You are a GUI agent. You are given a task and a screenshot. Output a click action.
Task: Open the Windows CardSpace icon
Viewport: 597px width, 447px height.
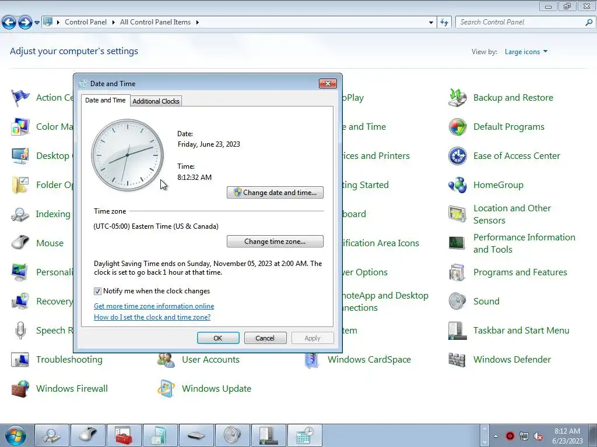[312, 360]
